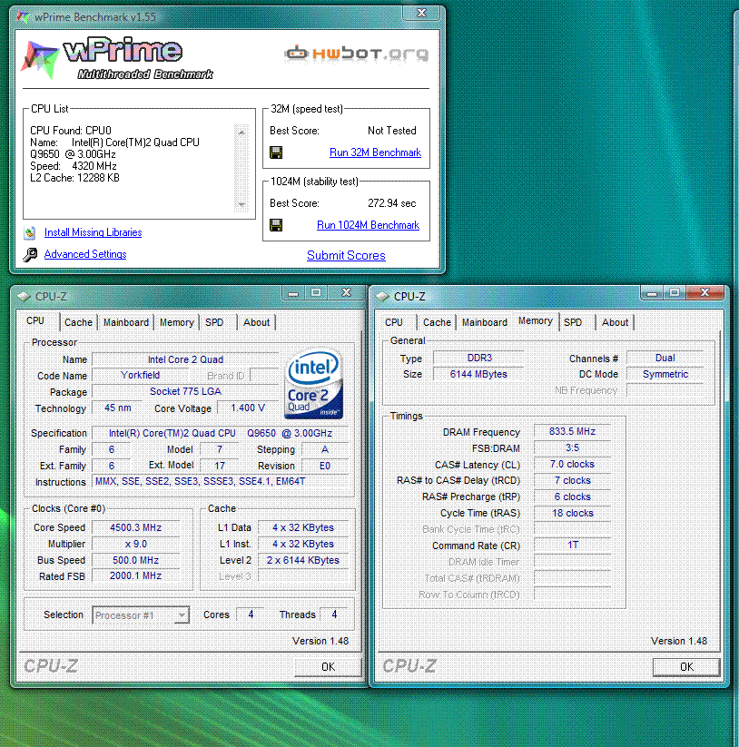The image size is (739, 747).
Task: Click the Package value Socket 775 LGA
Action: pyautogui.click(x=185, y=391)
